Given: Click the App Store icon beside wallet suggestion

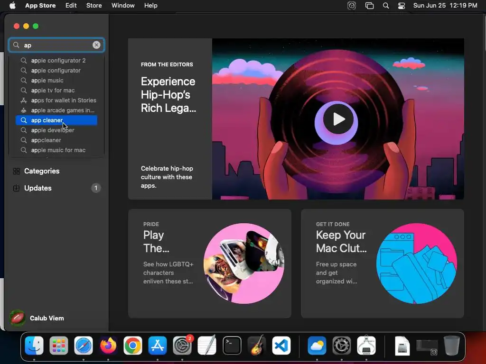Looking at the screenshot, I should (x=24, y=100).
